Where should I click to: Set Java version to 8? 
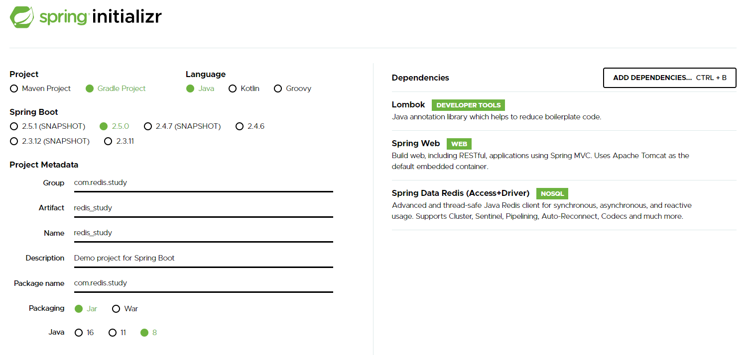pyautogui.click(x=149, y=333)
